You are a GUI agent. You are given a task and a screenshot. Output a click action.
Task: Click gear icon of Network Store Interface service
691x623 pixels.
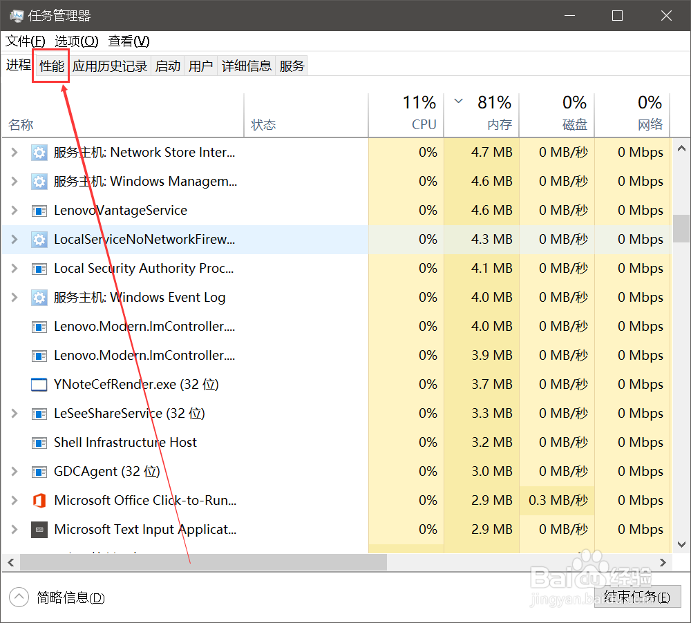pyautogui.click(x=39, y=153)
